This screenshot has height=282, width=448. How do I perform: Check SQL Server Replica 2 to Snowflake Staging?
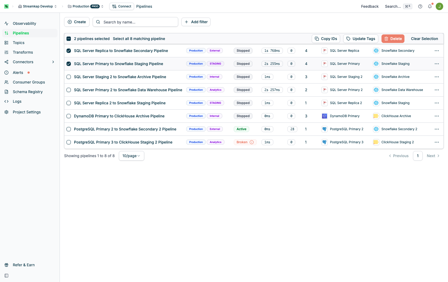[69, 103]
